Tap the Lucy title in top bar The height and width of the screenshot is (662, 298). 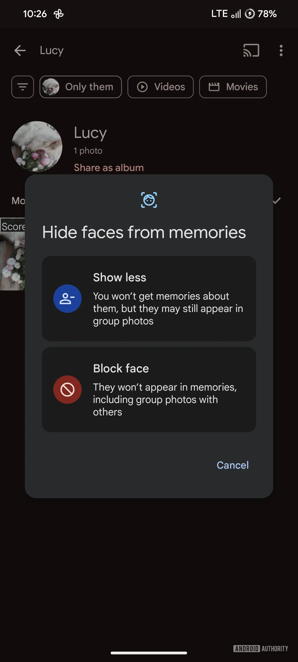pos(52,50)
